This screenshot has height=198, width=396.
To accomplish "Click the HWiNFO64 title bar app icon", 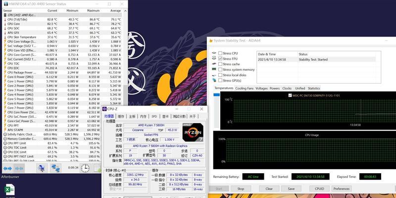I will tap(5, 4).
